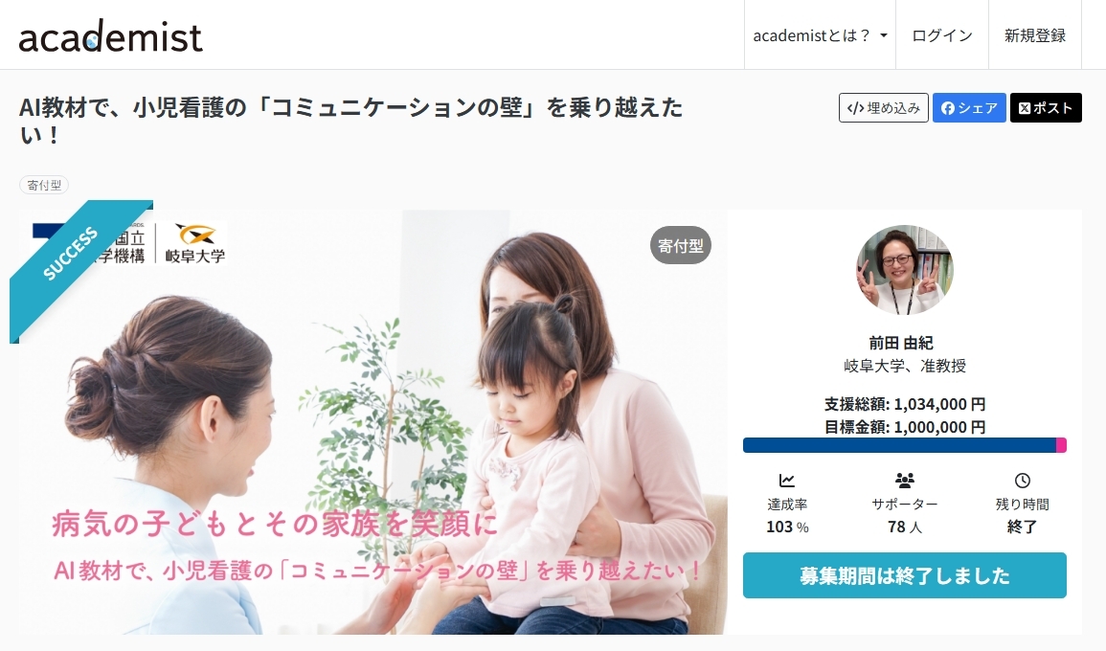Click the gray 寄付型 badge on banner
Viewport: 1106px width, 651px height.
click(x=681, y=245)
